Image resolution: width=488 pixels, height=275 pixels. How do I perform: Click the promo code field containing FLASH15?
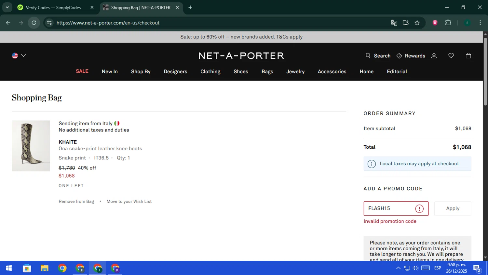point(396,209)
